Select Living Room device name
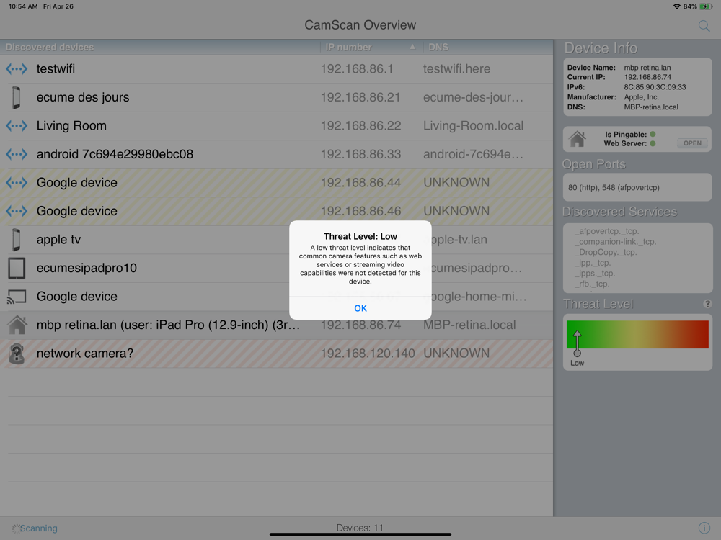 71,126
